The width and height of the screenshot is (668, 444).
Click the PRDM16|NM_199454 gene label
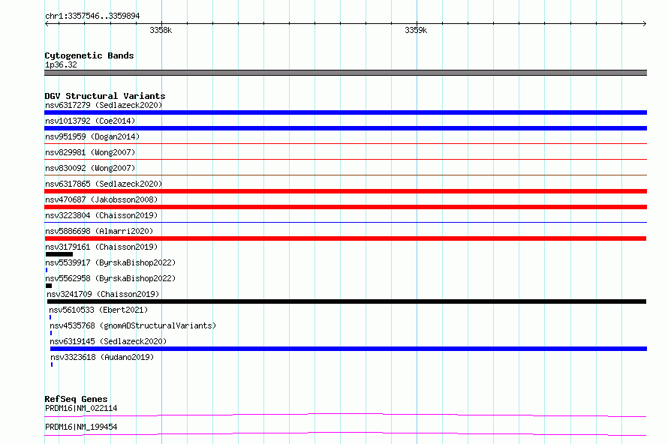click(x=81, y=427)
